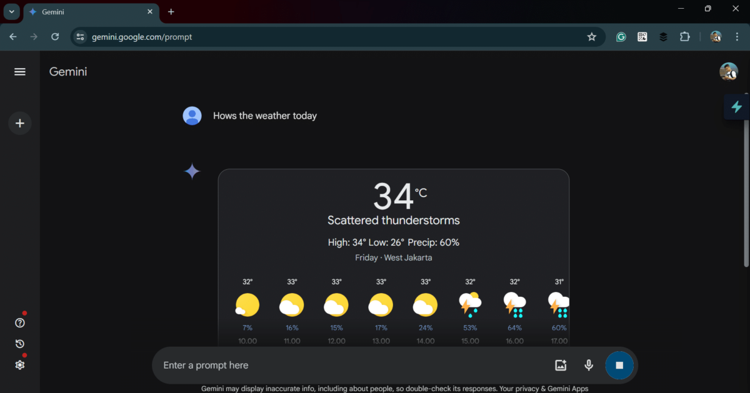Open the Chrome Extensions puzzle icon
750x393 pixels.
tap(684, 37)
